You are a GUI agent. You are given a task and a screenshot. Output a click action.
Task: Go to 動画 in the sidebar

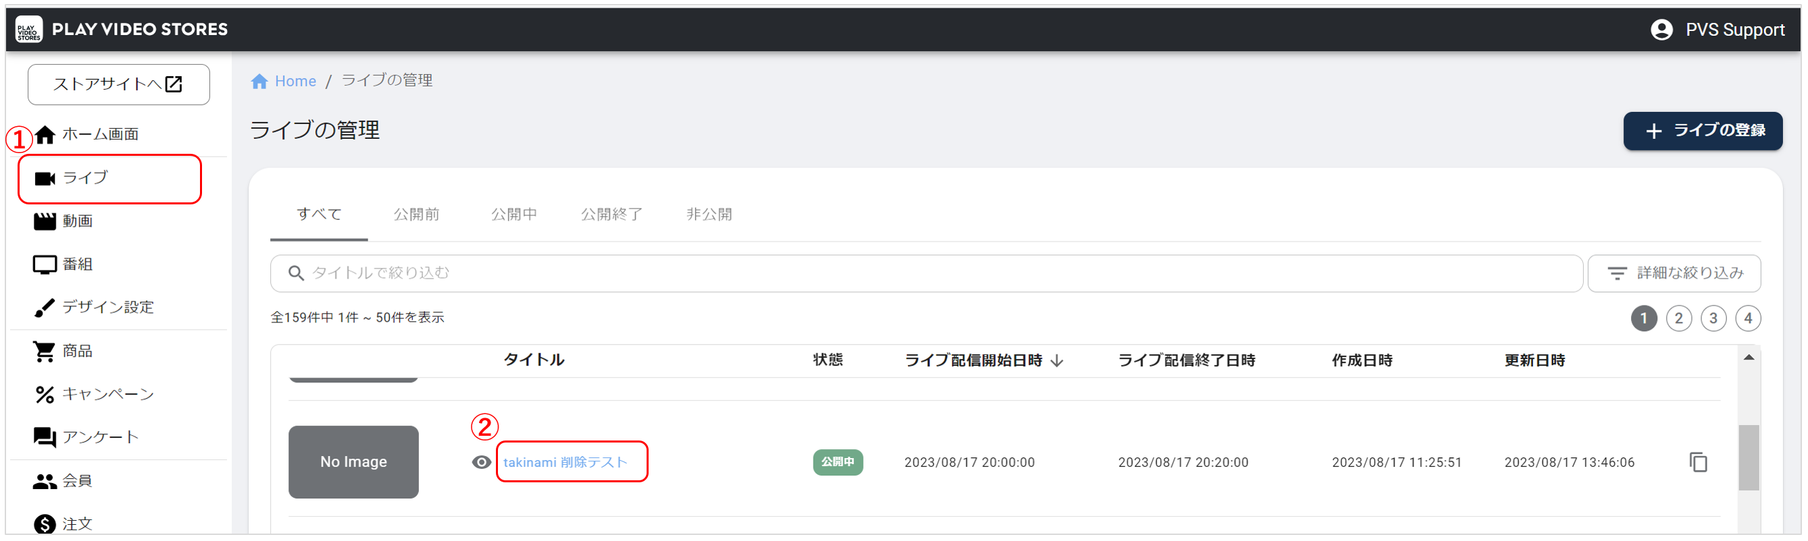click(76, 221)
